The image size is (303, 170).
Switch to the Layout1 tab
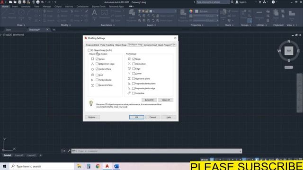[x=19, y=155]
